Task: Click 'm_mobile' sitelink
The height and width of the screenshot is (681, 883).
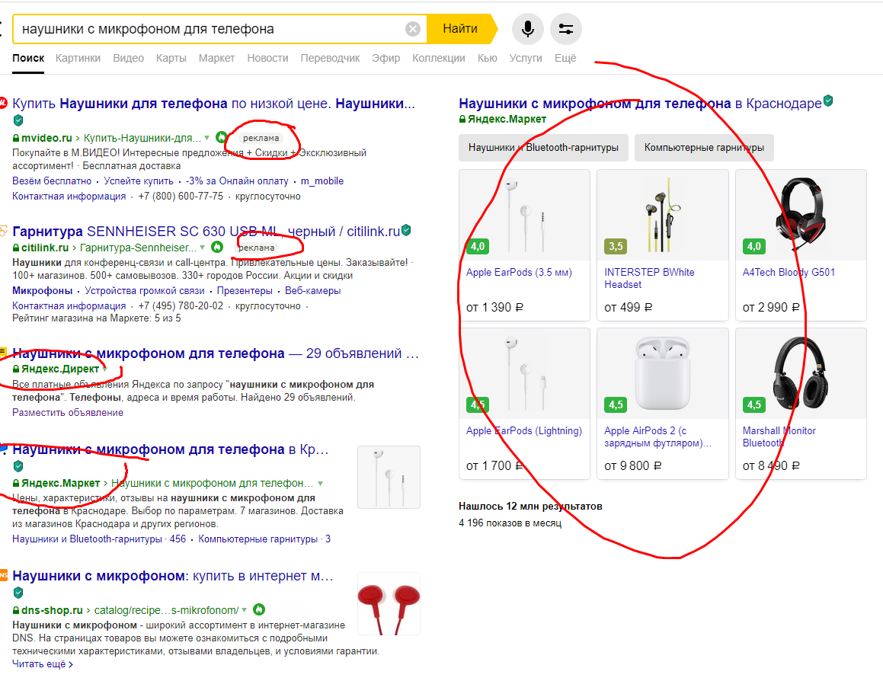Action: click(322, 181)
